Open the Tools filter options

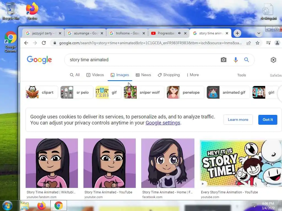pos(241,75)
